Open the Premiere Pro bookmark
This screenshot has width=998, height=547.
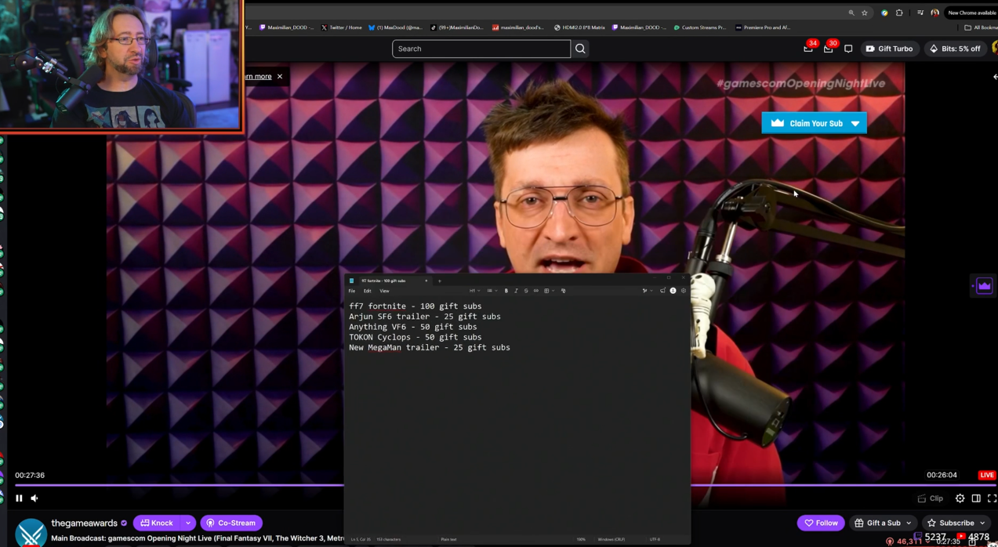pos(763,27)
